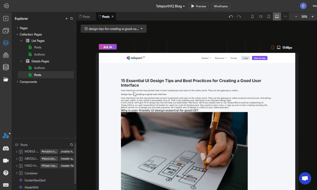Click the Ask AI button

(x=108, y=47)
